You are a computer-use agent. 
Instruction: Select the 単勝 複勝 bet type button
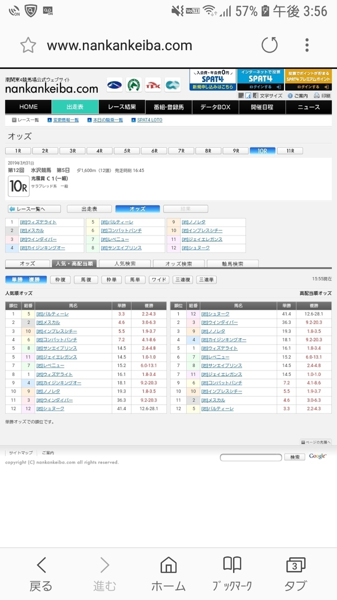coord(26,280)
